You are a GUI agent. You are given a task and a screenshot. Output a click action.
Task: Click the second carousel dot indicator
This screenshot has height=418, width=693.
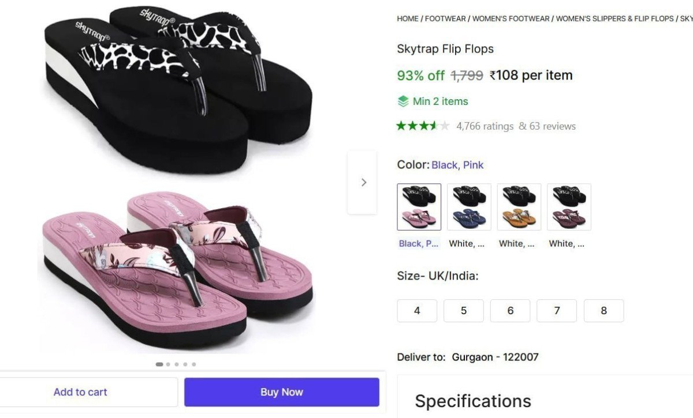[x=167, y=364]
